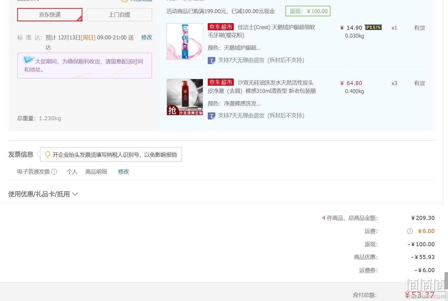Click x1 quantity for toothbrush
The height and width of the screenshot is (301, 448).
click(394, 28)
